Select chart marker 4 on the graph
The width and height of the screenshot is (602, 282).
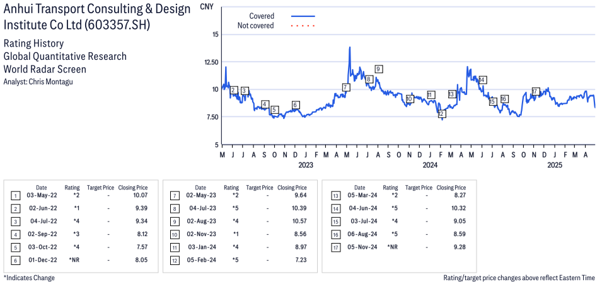pyautogui.click(x=265, y=104)
